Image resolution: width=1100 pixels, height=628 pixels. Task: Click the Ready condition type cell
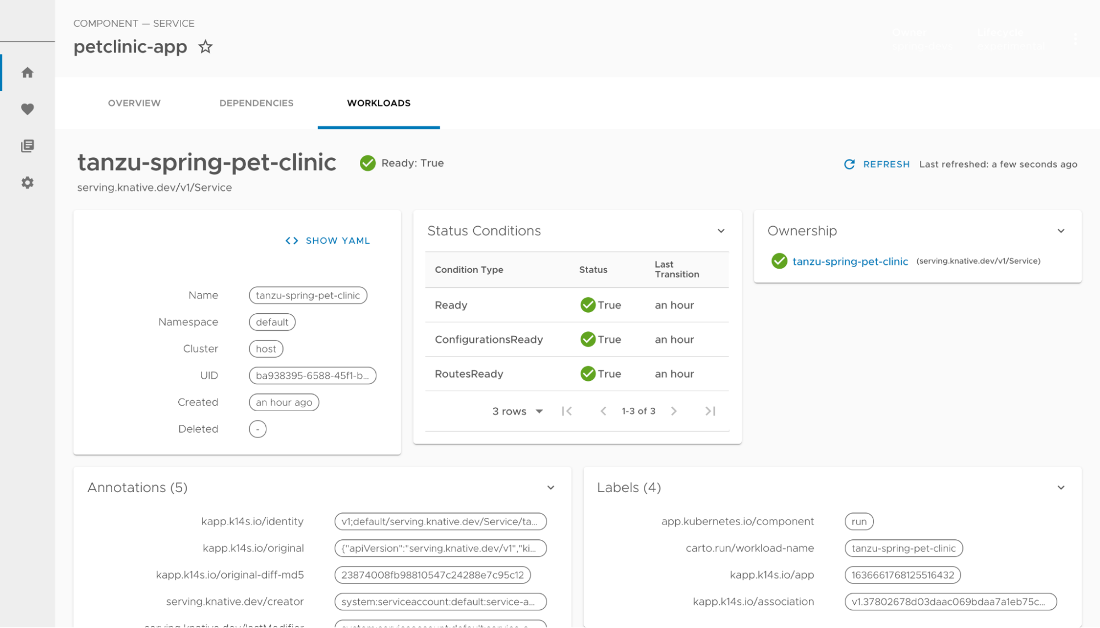pyautogui.click(x=451, y=305)
